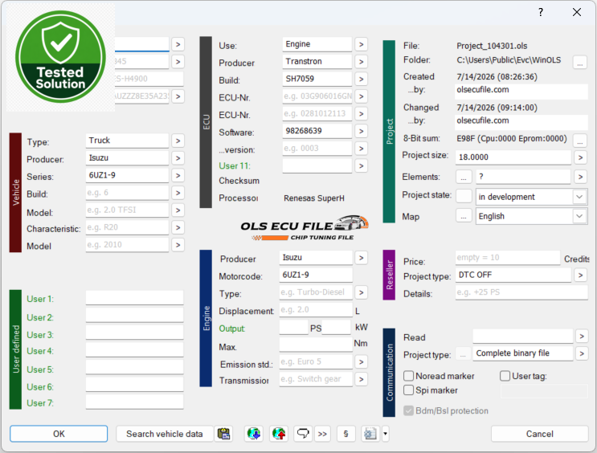Click the > arrow next to engine Producer Isuzu
This screenshot has height=453, width=597.
tap(361, 258)
